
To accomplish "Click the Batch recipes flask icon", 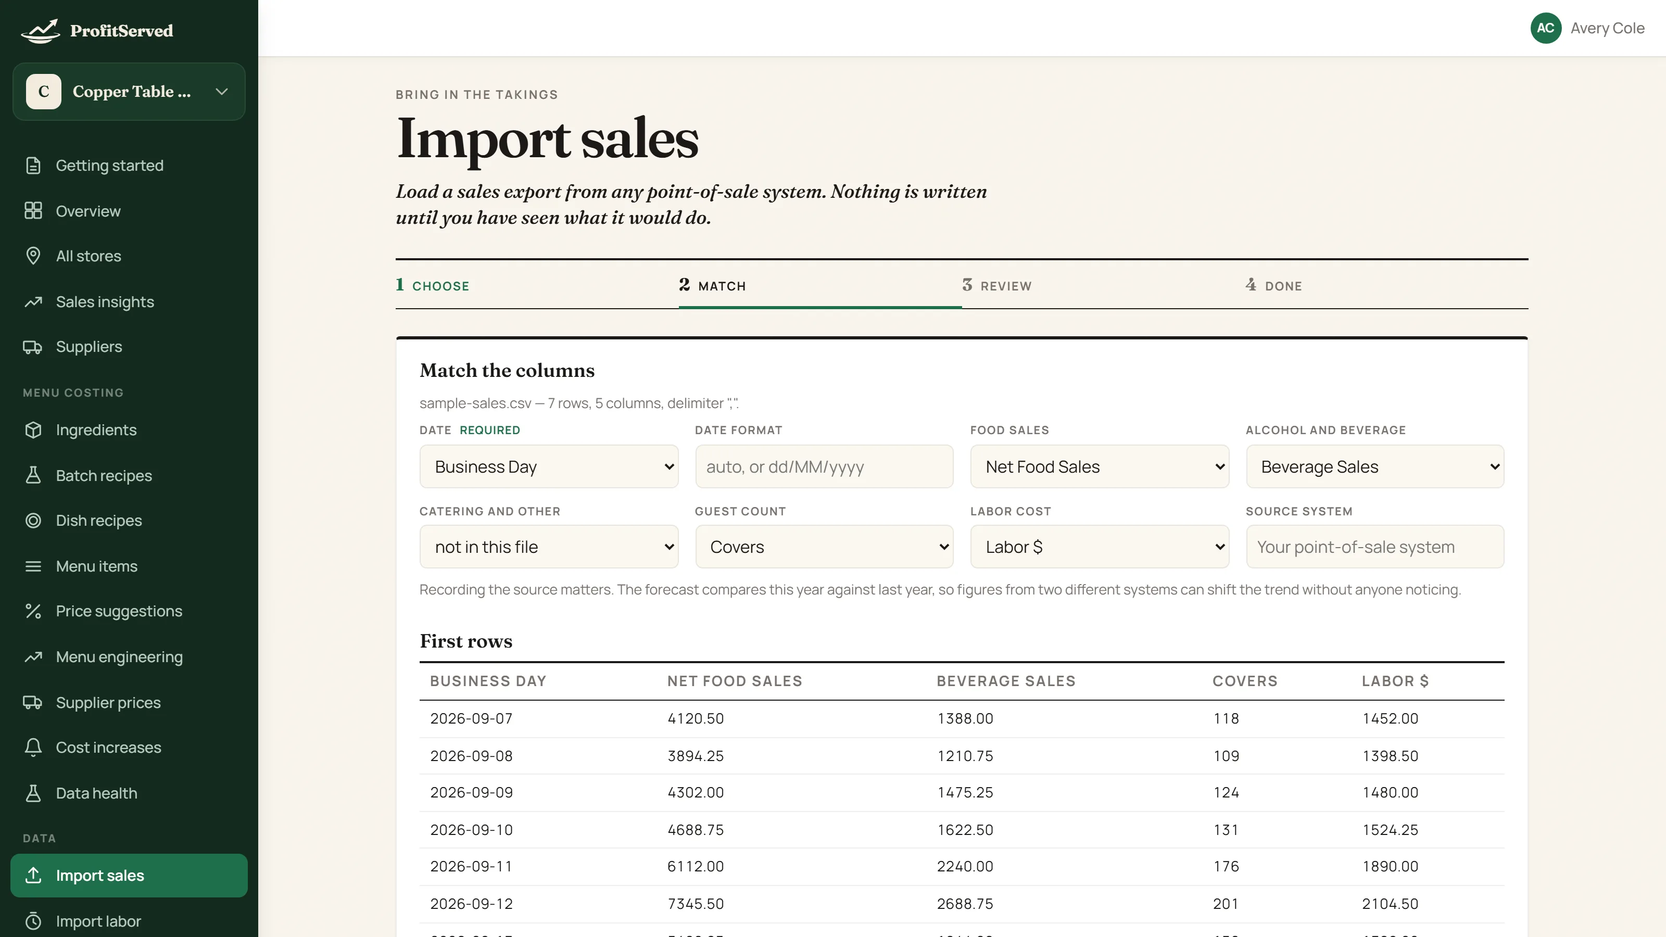I will click(33, 476).
